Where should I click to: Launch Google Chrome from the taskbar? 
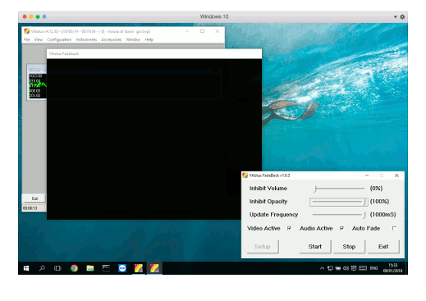click(x=74, y=268)
